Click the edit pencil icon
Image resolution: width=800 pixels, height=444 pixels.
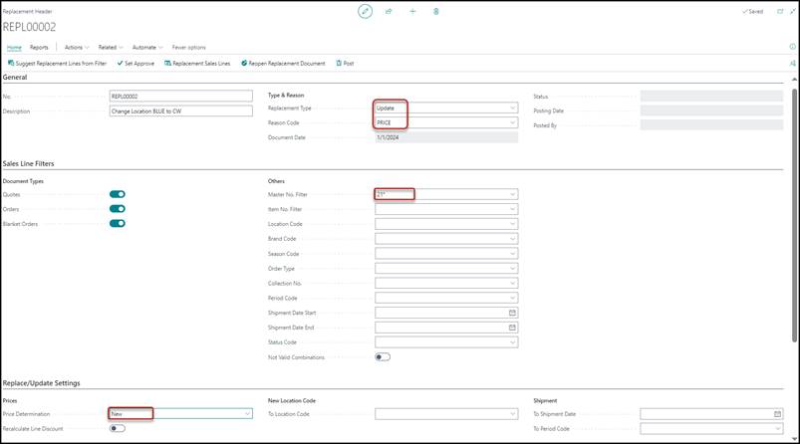point(365,11)
